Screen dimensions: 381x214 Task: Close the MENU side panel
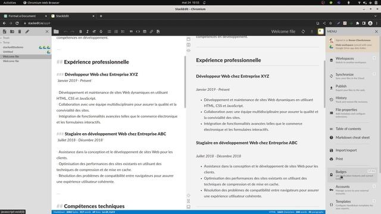pyautogui.click(x=376, y=32)
